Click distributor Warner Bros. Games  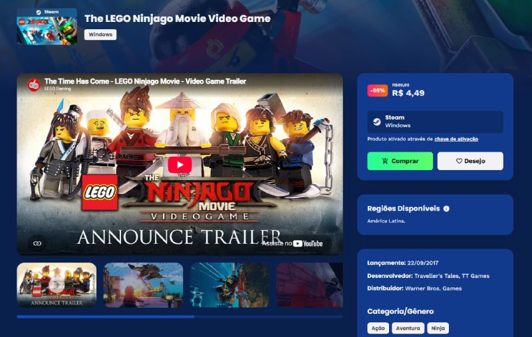coord(434,288)
